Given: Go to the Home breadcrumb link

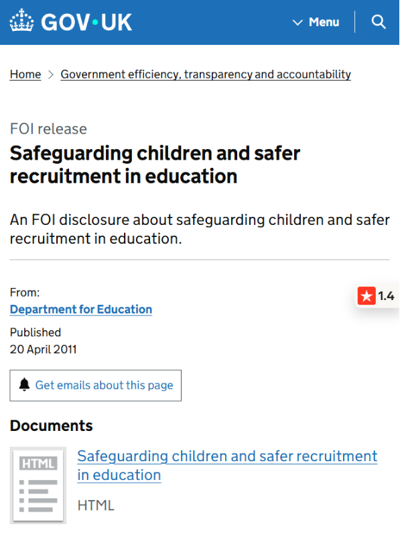Looking at the screenshot, I should [x=25, y=75].
